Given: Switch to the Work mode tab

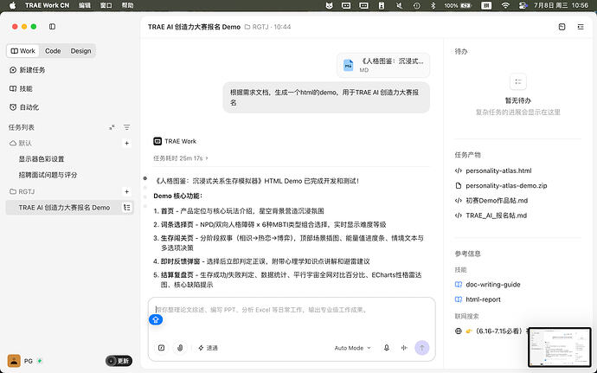Looking at the screenshot, I should coord(22,51).
